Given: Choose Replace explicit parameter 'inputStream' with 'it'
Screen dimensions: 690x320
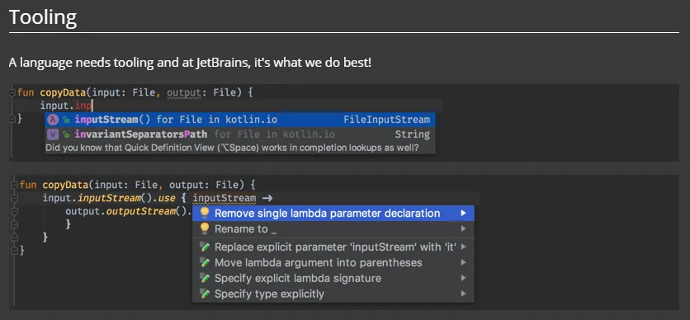Looking at the screenshot, I should [333, 247].
